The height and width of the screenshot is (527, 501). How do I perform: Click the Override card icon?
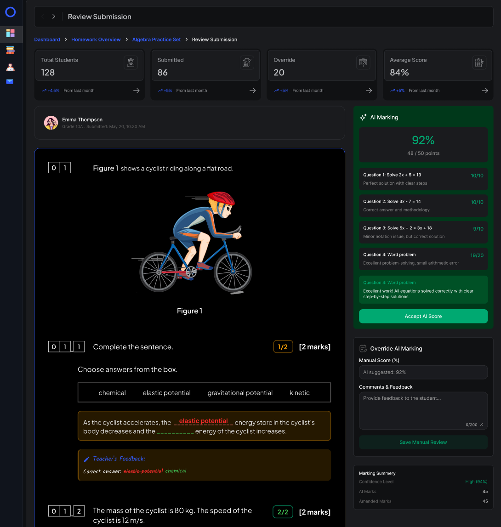pos(363,62)
